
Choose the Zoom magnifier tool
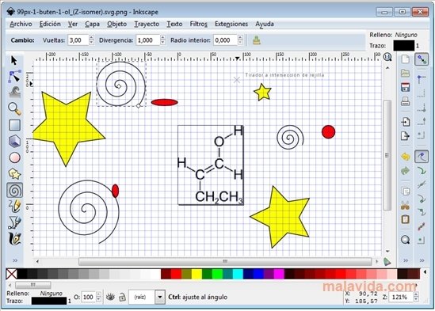(15, 108)
